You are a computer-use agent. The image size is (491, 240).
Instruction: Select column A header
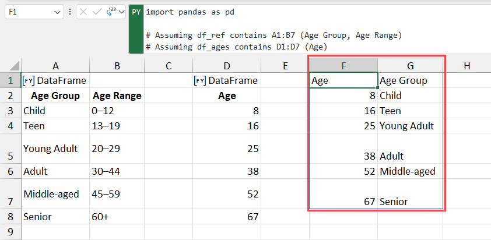click(55, 66)
